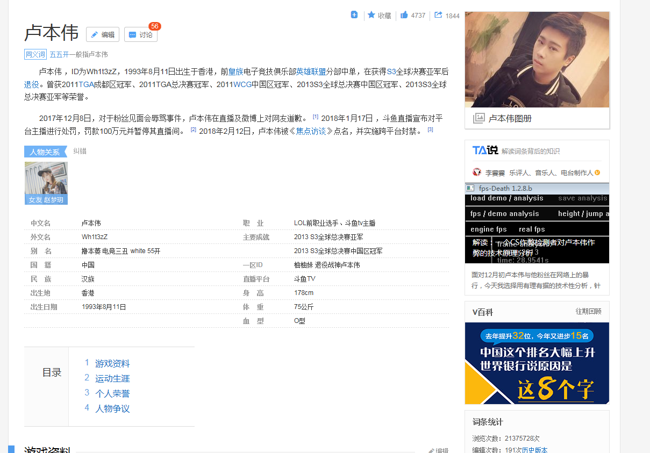Click the 同义词 tag

click(x=35, y=54)
